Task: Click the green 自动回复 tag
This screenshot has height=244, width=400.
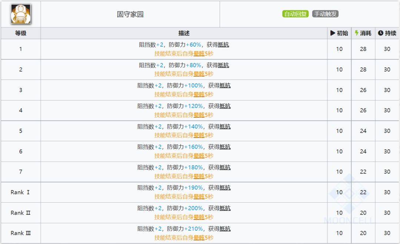Action: [x=295, y=14]
